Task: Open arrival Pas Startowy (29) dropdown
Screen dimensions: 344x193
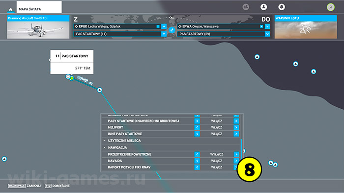Action: 267,34
